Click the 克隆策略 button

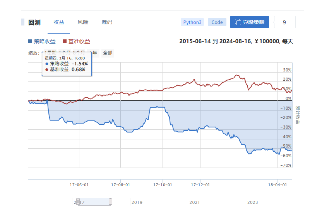[x=250, y=22]
